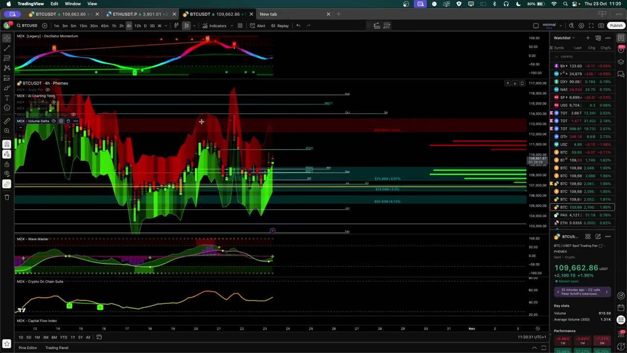Open the emoji icons tool
The width and height of the screenshot is (627, 353).
pyautogui.click(x=7, y=107)
